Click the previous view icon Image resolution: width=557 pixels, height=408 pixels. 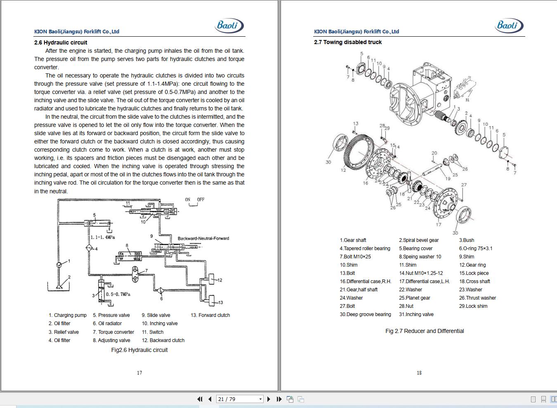pos(290,399)
